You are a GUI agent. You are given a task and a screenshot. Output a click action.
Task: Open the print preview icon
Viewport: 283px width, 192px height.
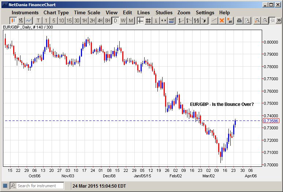pos(247,21)
